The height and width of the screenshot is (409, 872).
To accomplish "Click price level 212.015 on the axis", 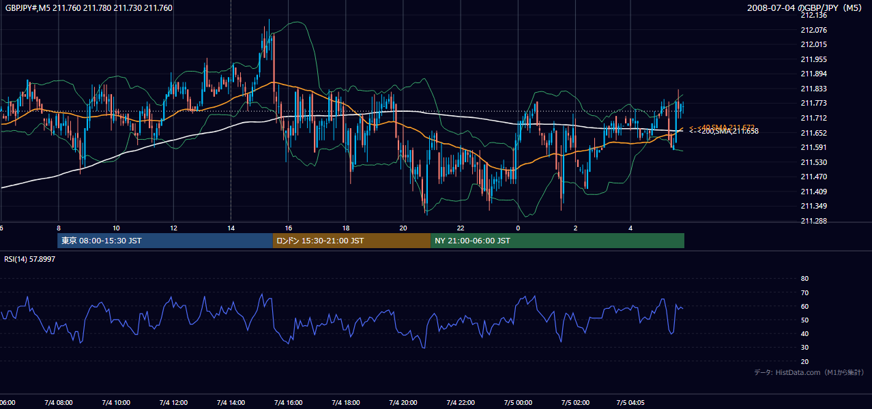I will click(x=814, y=44).
